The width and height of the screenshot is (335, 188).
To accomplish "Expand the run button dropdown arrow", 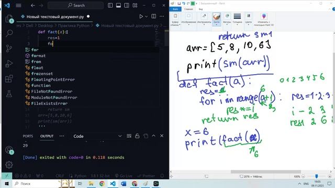I will click(x=147, y=16).
